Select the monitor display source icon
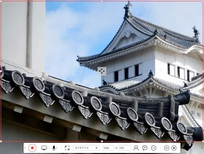The image size is (204, 154). click(x=44, y=148)
